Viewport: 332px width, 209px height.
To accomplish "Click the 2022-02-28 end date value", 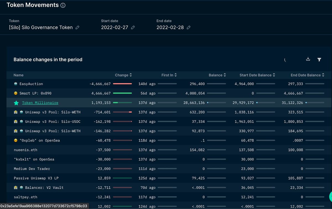I will click(x=170, y=27).
